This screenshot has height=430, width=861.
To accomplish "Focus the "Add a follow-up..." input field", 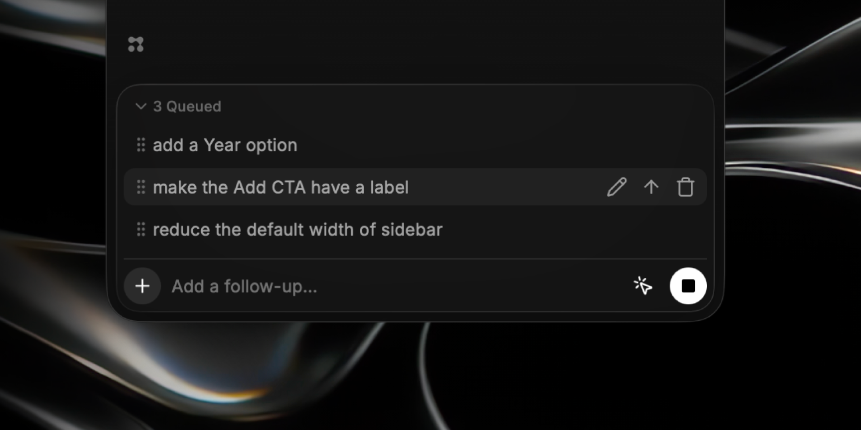I will pyautogui.click(x=395, y=286).
